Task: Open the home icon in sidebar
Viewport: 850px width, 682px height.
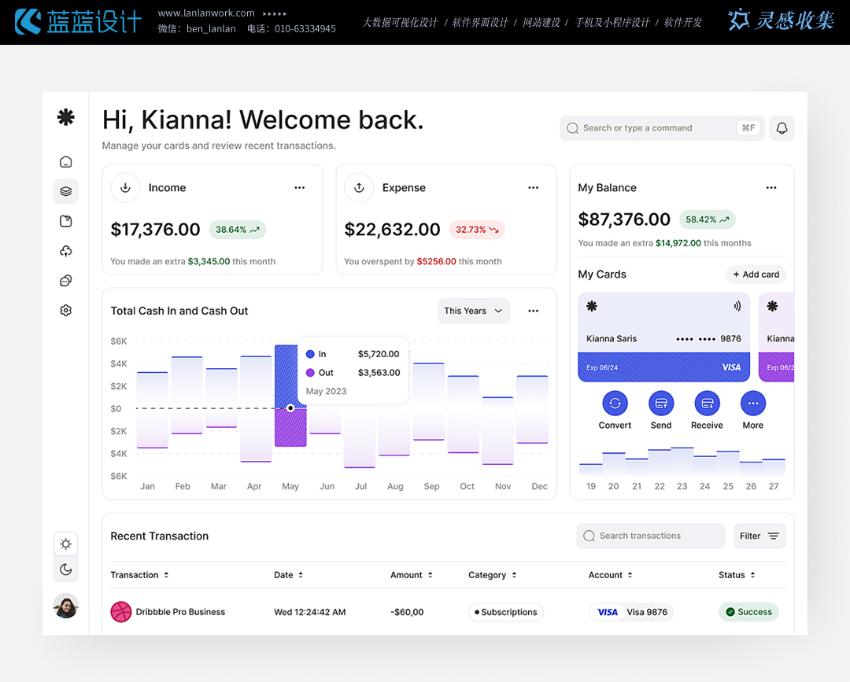Action: 66,162
